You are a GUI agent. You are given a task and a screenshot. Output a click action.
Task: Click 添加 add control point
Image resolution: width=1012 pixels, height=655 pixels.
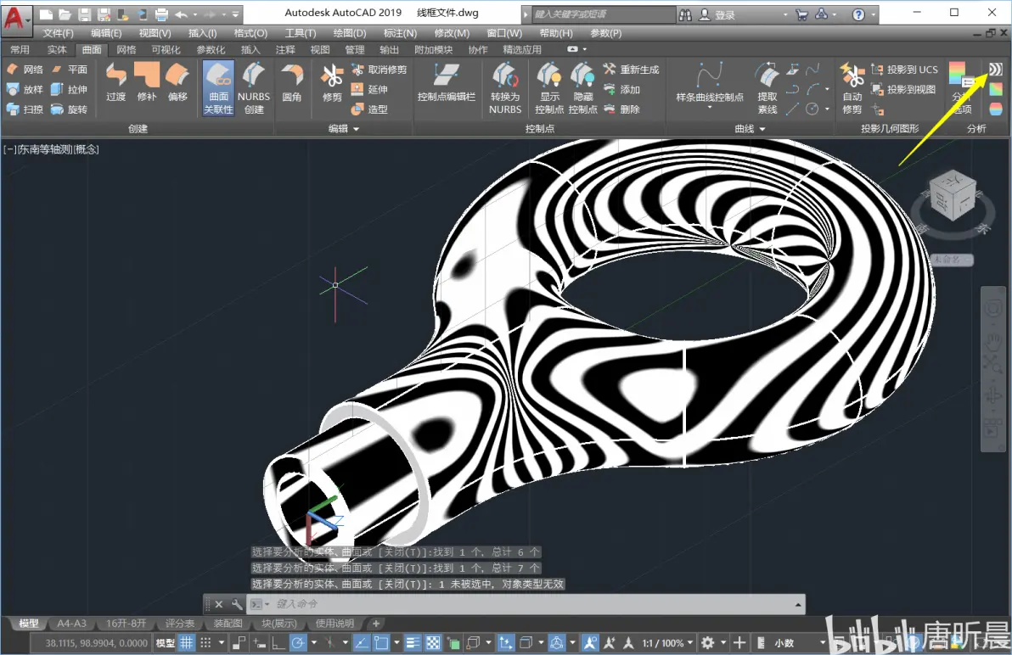click(622, 90)
